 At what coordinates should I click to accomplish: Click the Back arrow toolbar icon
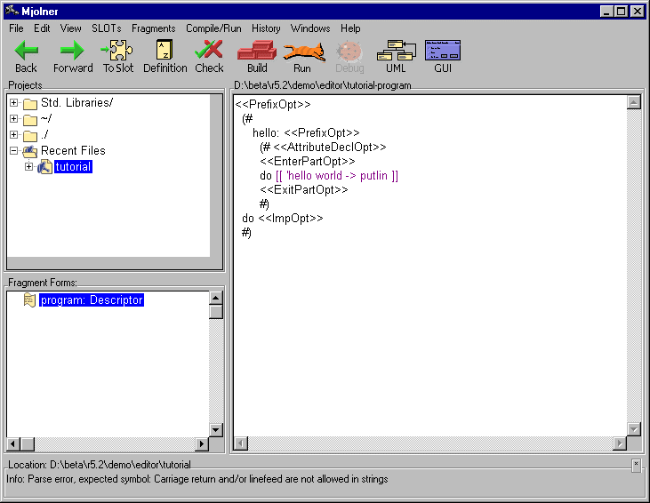tap(27, 52)
